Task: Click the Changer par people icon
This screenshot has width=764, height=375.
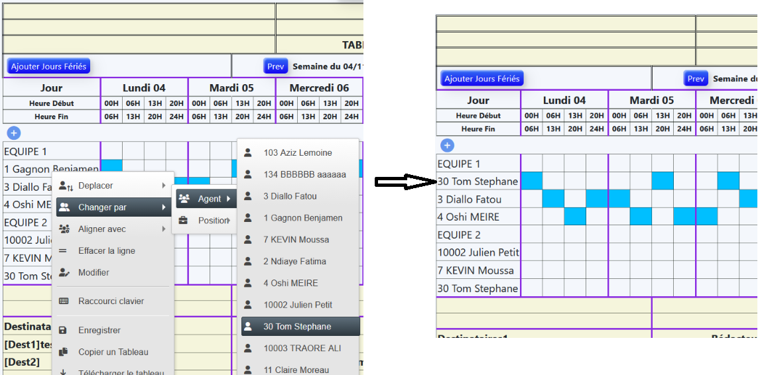Action: pyautogui.click(x=64, y=207)
